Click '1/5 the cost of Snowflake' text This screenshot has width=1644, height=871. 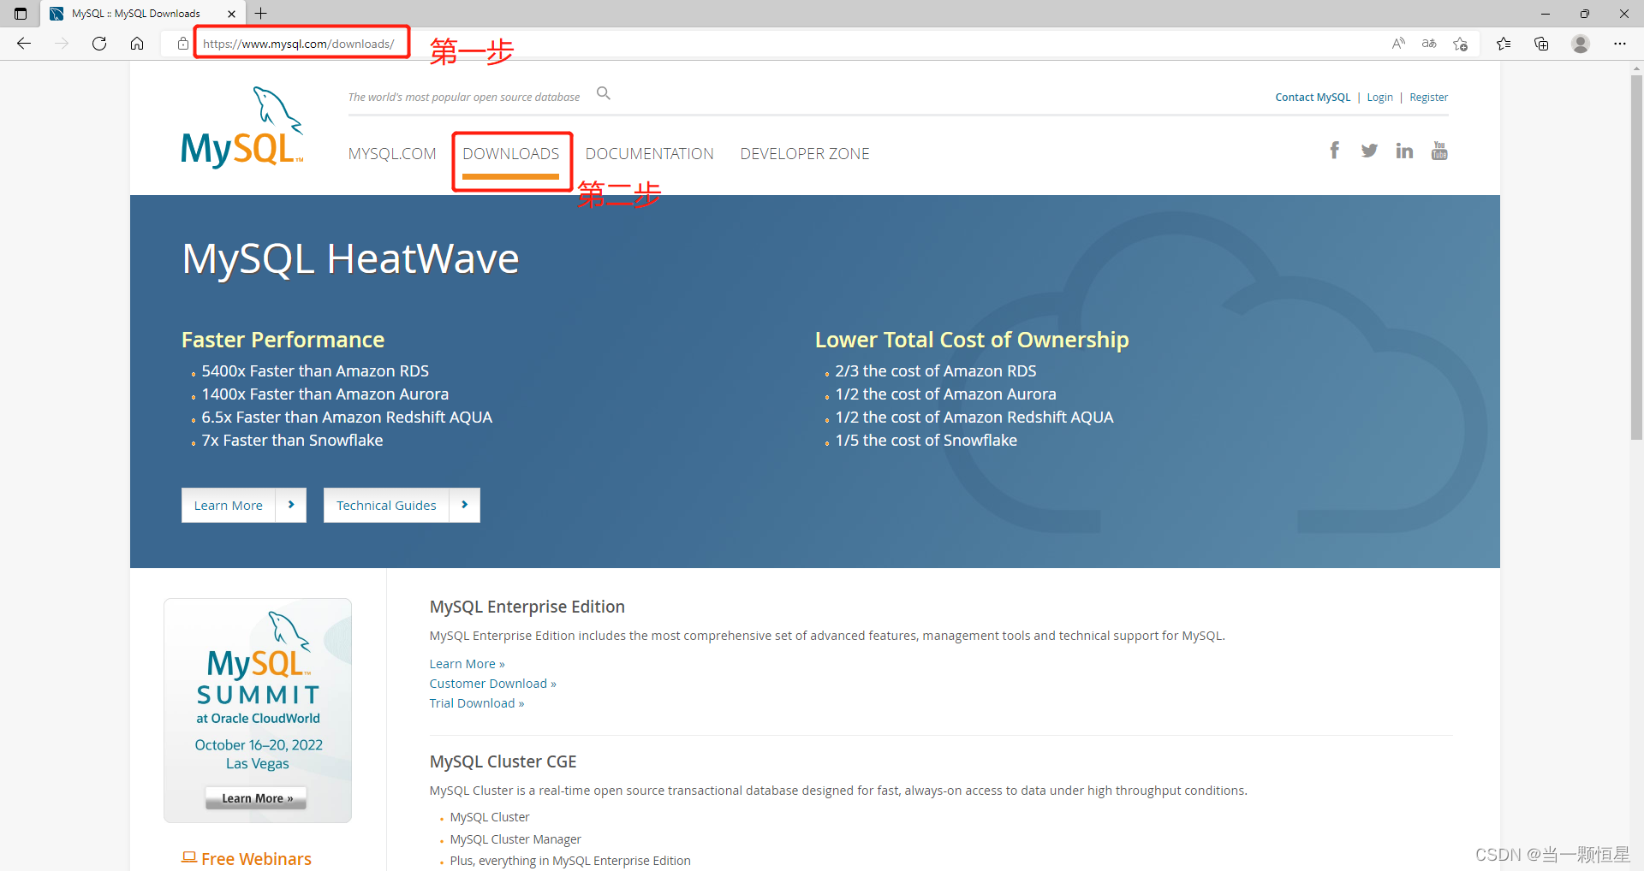[926, 441]
